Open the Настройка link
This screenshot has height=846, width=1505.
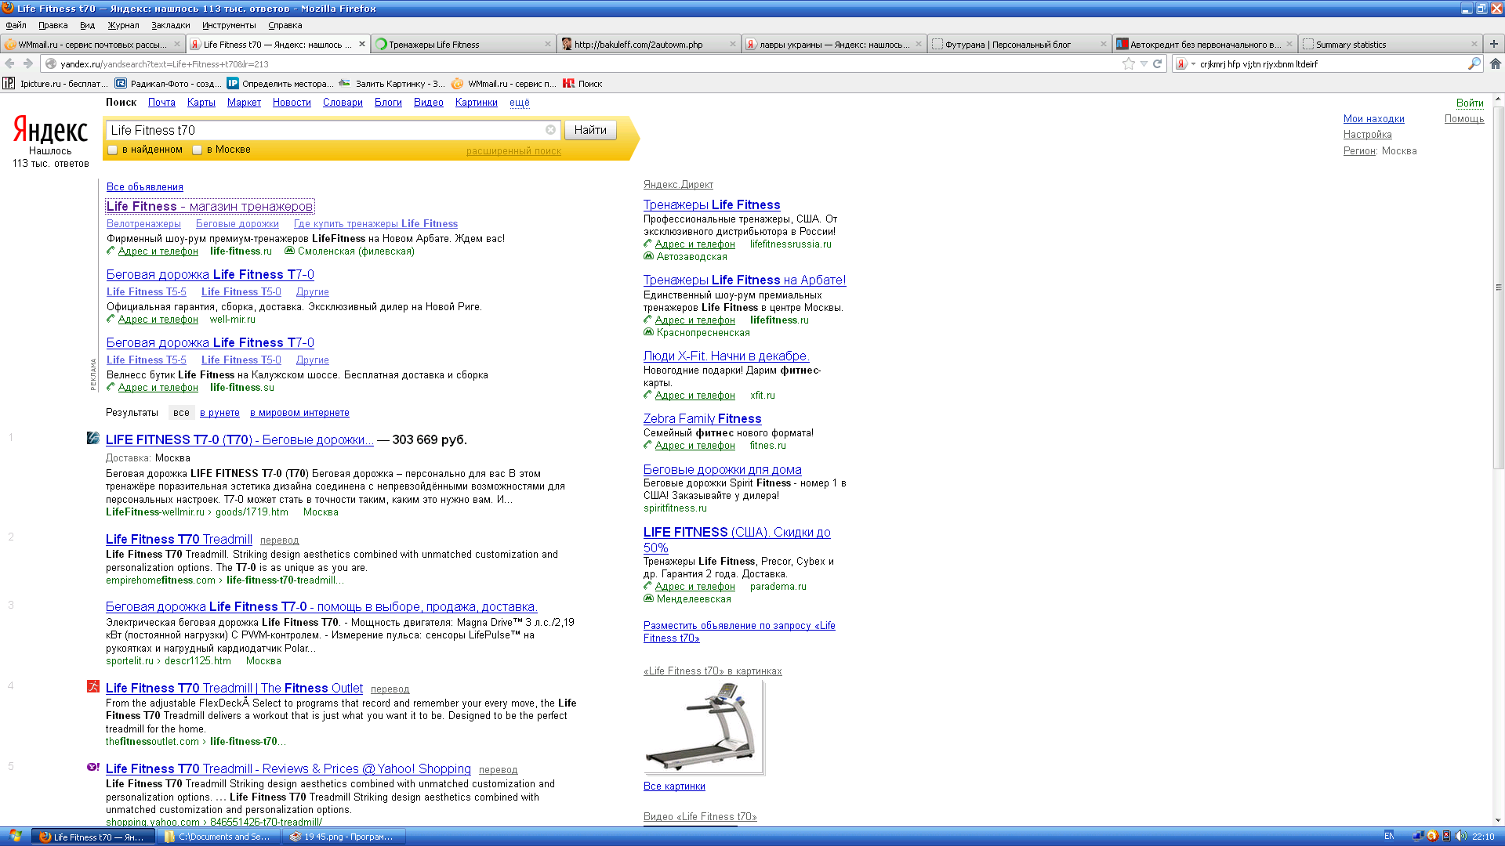tap(1368, 135)
